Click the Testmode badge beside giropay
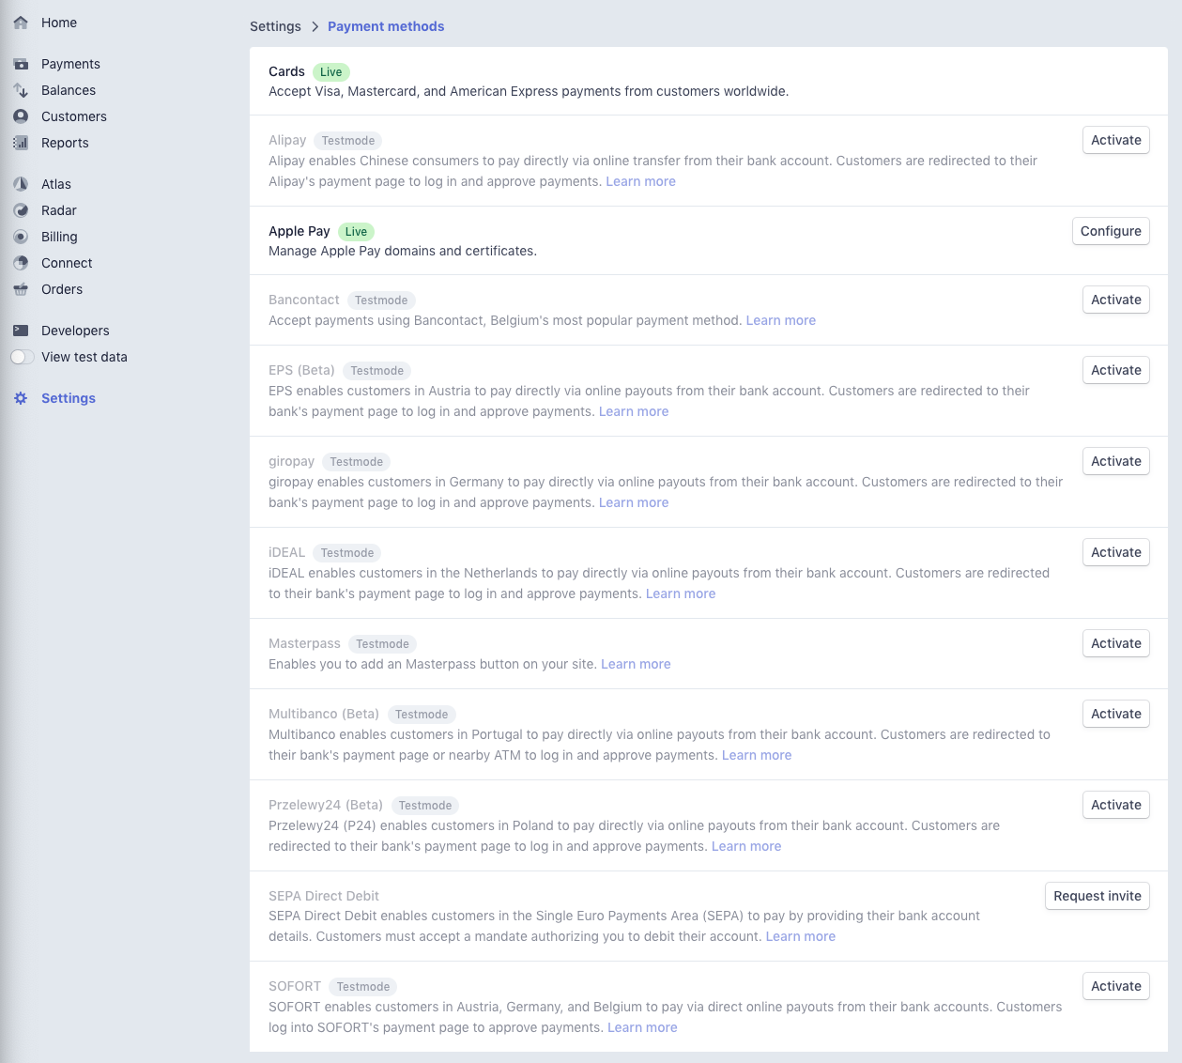This screenshot has width=1182, height=1063. [x=357, y=462]
